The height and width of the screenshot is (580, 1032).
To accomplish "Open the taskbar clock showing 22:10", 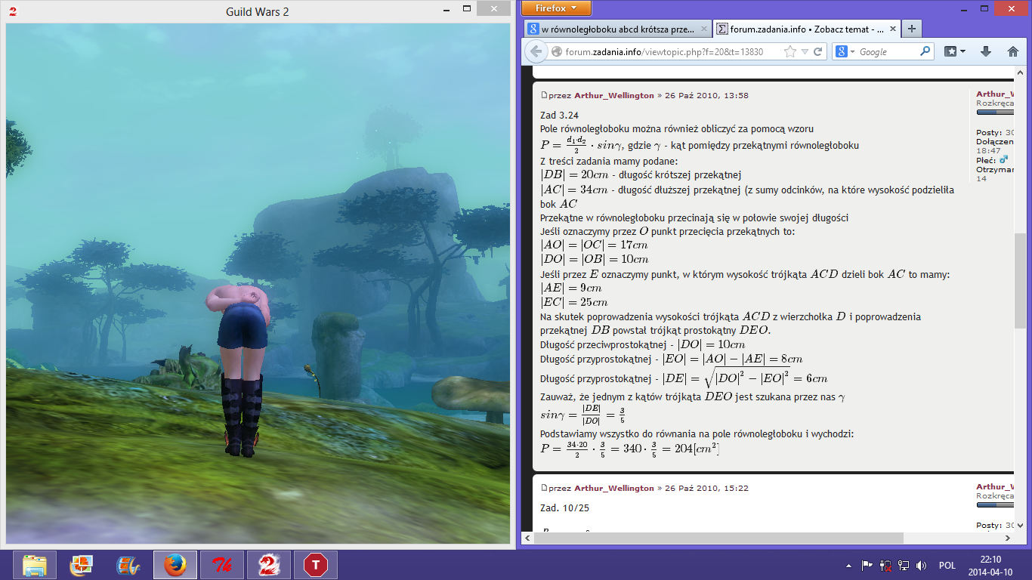I will 991,565.
